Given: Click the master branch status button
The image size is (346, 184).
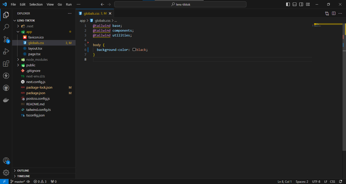Looking at the screenshot, I should point(18,181).
